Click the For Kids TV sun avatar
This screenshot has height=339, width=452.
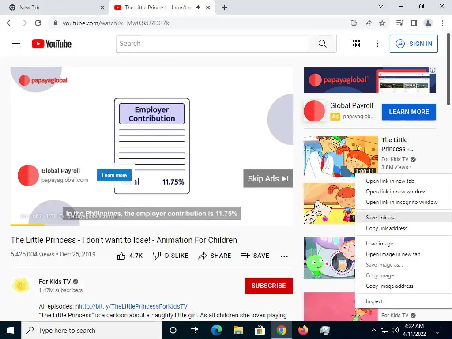pyautogui.click(x=21, y=285)
